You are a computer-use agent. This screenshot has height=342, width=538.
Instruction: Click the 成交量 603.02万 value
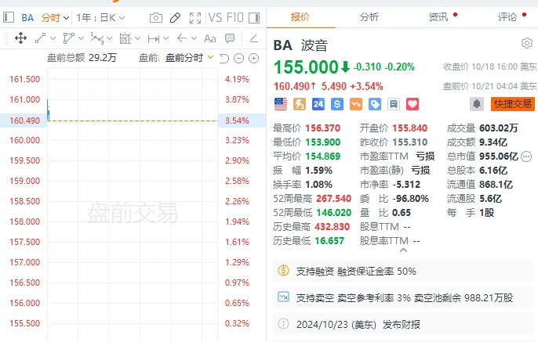tap(499, 128)
